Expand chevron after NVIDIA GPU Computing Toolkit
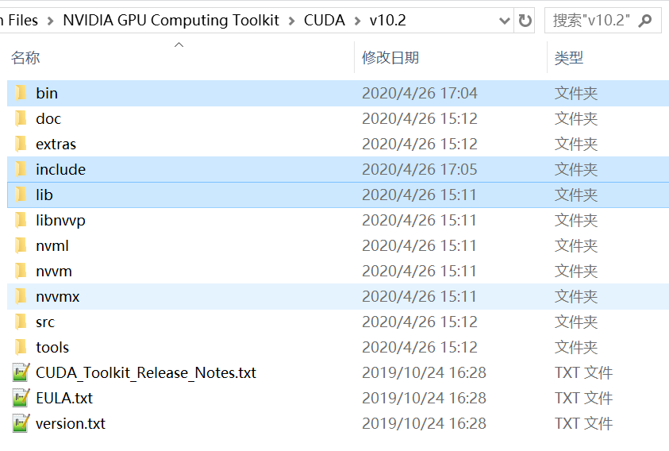The image size is (669, 451). 292,21
